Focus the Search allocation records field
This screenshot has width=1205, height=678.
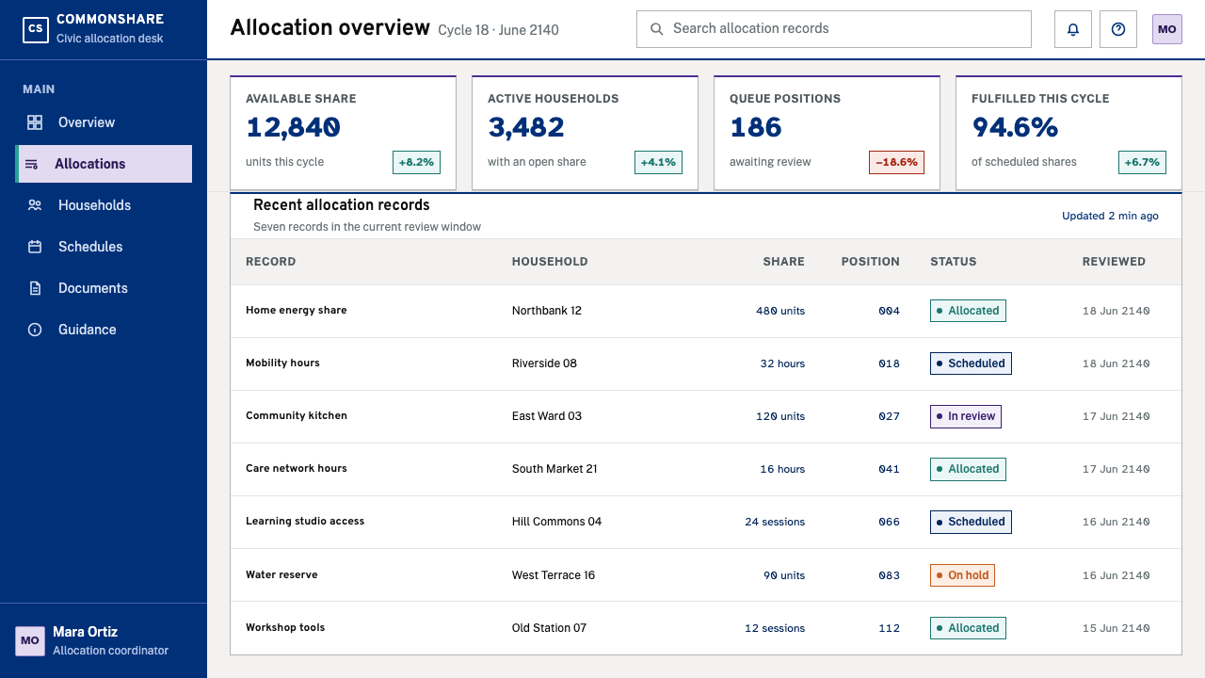coord(834,29)
